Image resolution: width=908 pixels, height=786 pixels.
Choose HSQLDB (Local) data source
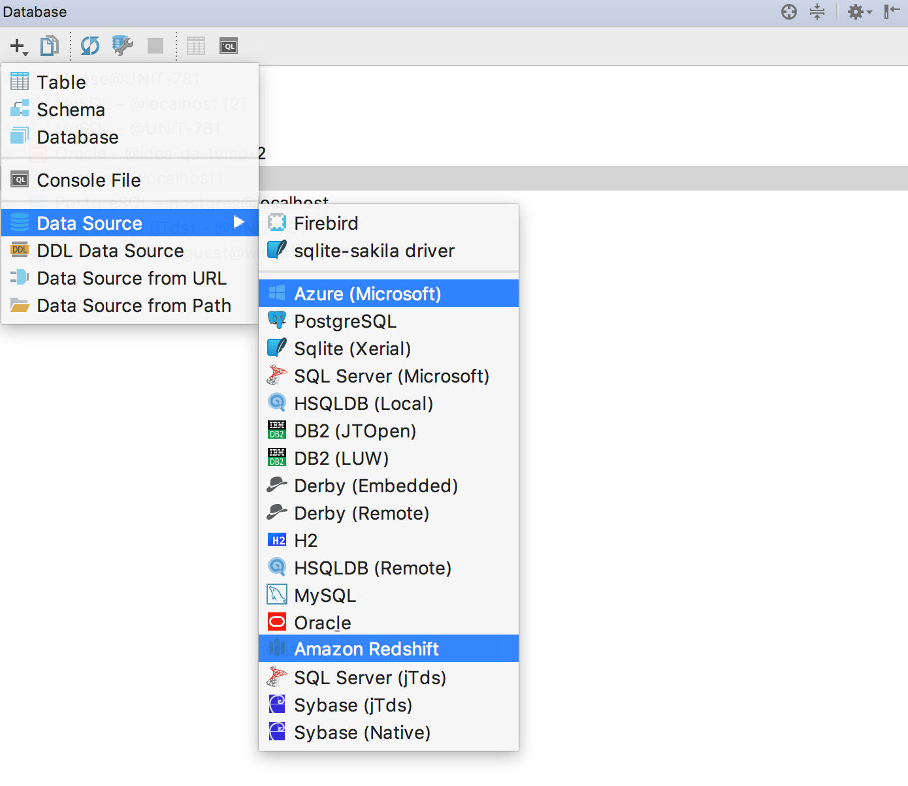389,403
